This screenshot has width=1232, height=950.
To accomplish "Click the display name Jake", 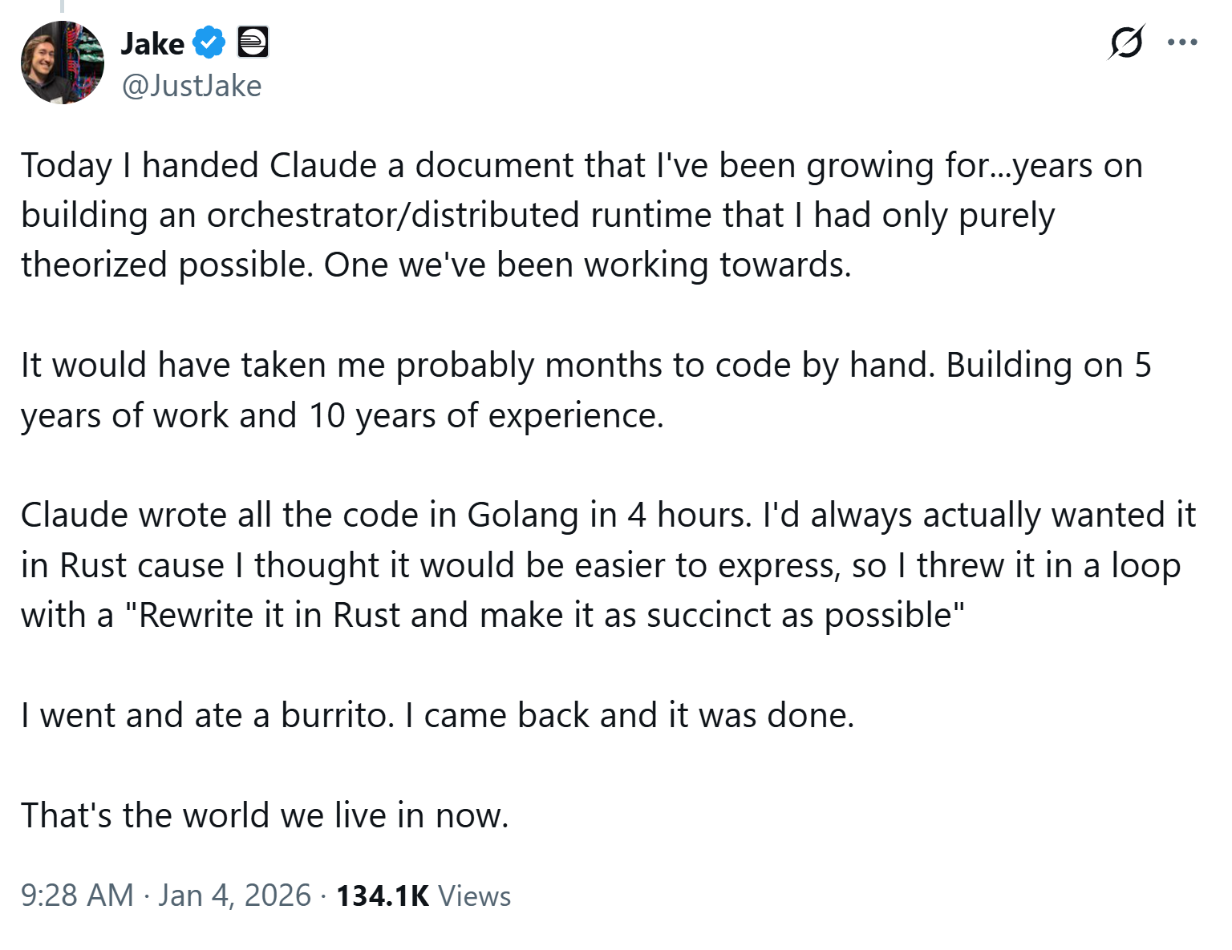I will (x=152, y=43).
